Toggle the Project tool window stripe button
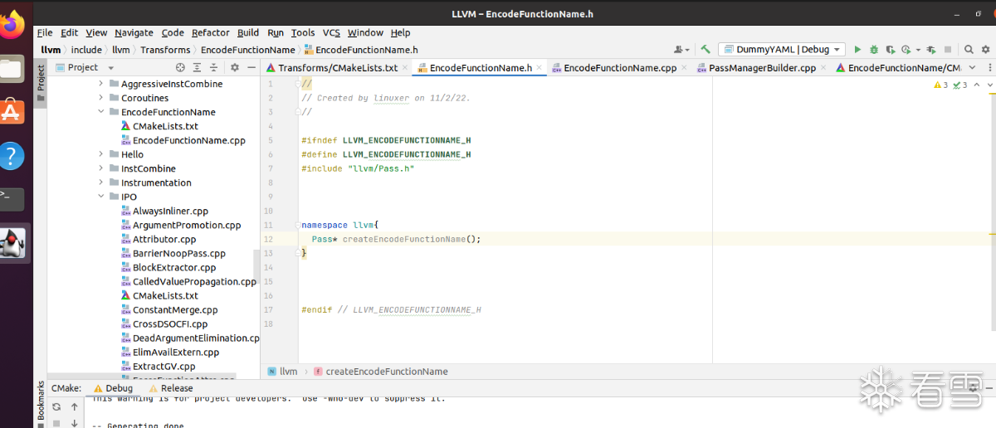 coord(40,80)
